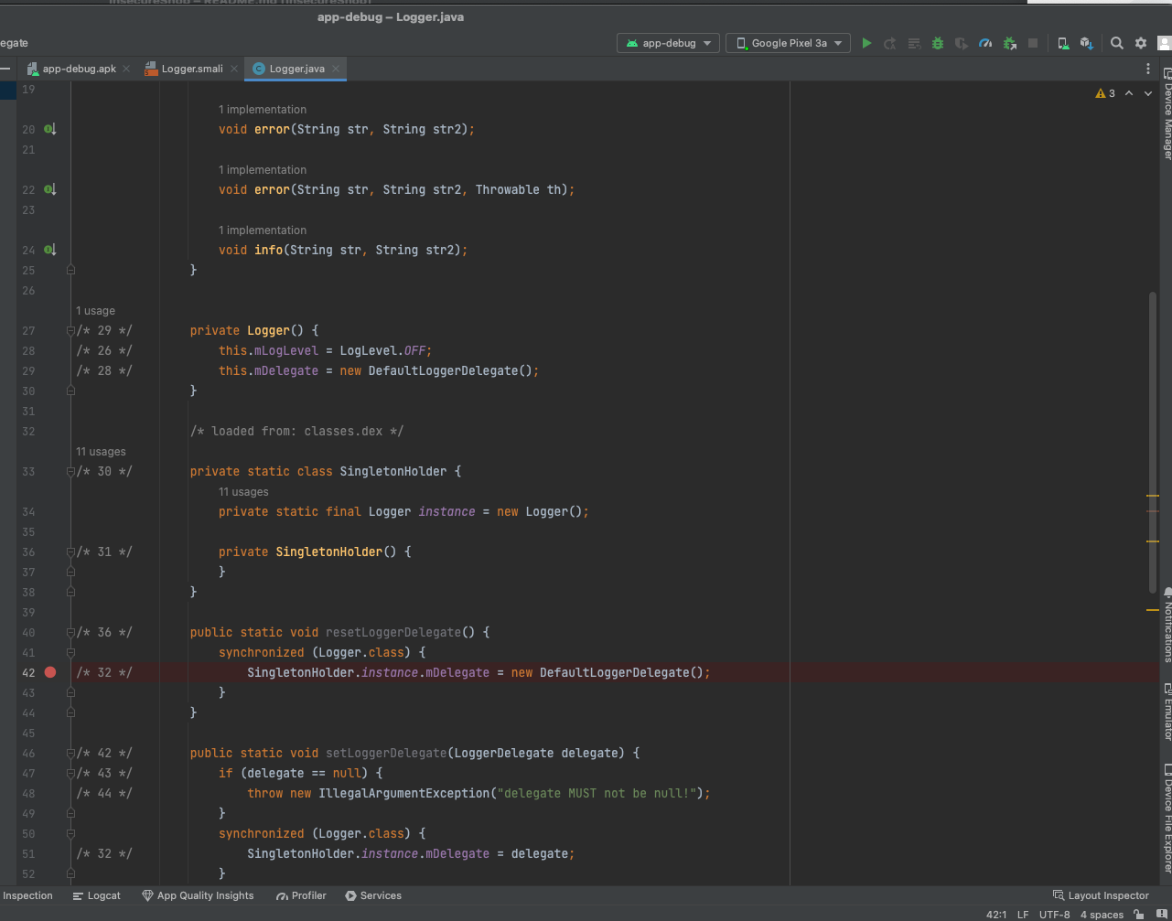Image resolution: width=1172 pixels, height=921 pixels.
Task: Close the Logger.smali tab
Action: (x=234, y=69)
